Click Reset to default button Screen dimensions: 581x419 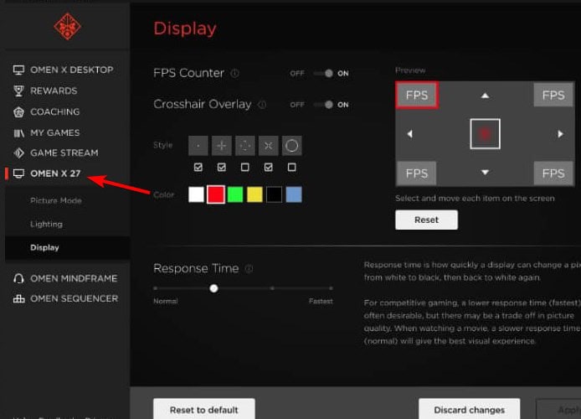(x=204, y=409)
